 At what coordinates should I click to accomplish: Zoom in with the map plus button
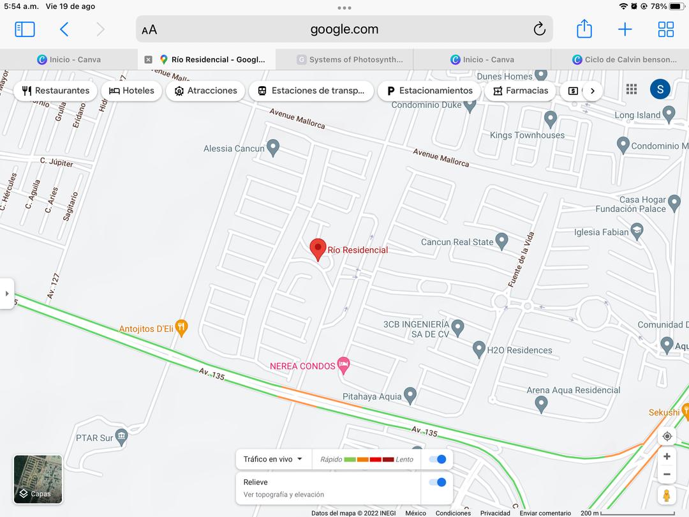[667, 456]
